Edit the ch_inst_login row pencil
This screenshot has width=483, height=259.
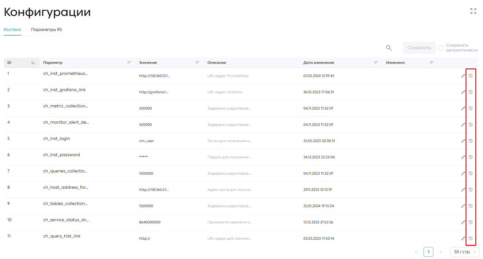[463, 141]
